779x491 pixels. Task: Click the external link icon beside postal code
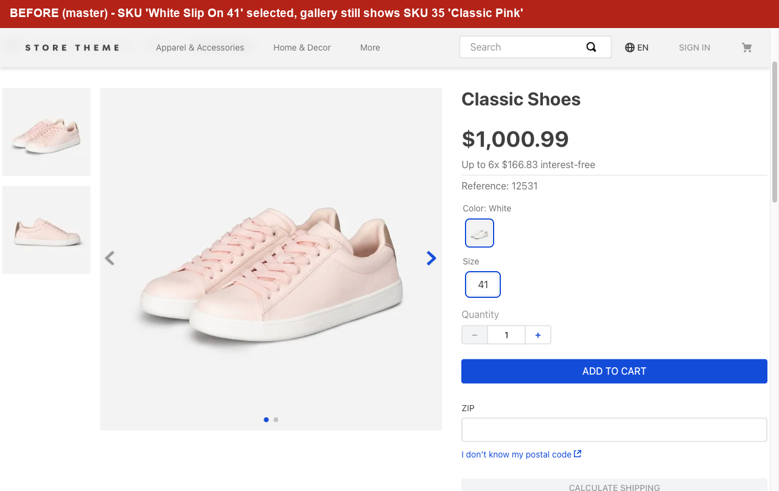tap(578, 454)
